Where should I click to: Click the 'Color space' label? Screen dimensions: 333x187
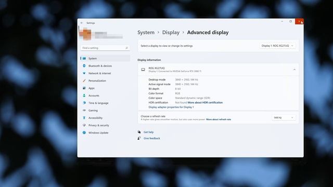coord(155,98)
